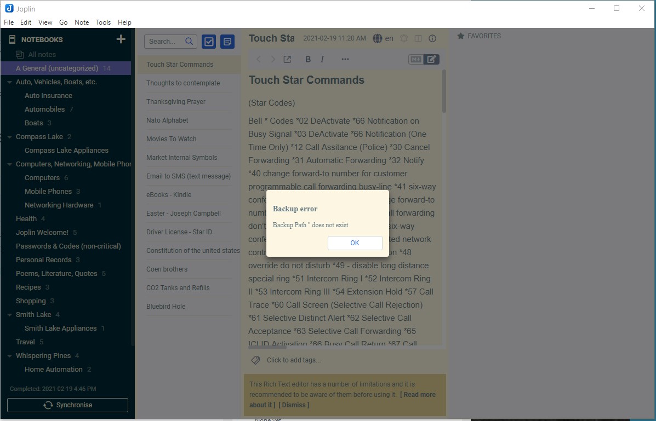This screenshot has width=656, height=421.
Task: Open note properties info icon
Action: point(432,38)
